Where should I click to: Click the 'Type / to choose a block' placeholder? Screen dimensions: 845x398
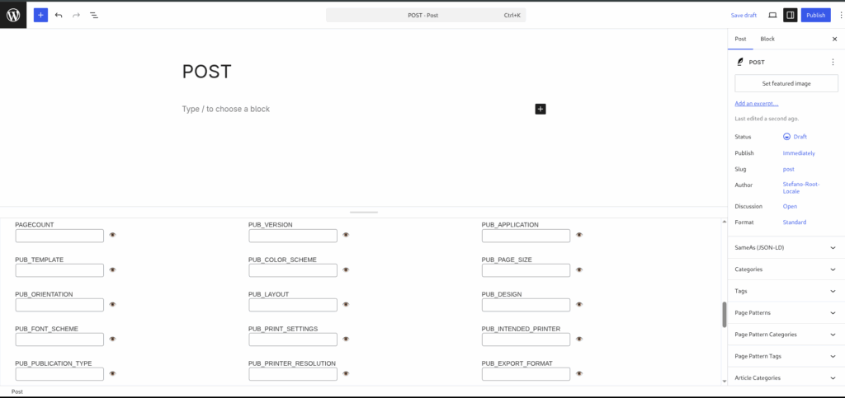tap(226, 109)
